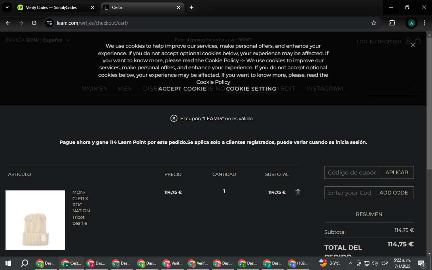Show hidden system tray icons
This screenshot has height=270, width=432.
[x=350, y=263]
